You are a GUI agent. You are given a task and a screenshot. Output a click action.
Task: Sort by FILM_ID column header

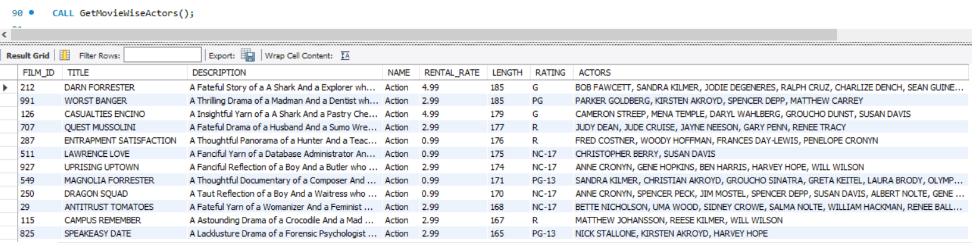pyautogui.click(x=38, y=73)
